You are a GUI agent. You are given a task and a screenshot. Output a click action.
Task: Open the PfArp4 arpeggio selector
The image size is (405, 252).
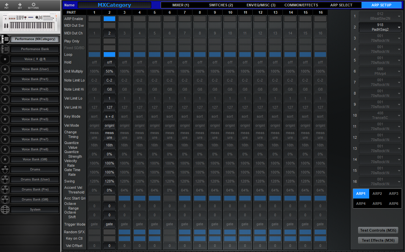pyautogui.click(x=380, y=71)
